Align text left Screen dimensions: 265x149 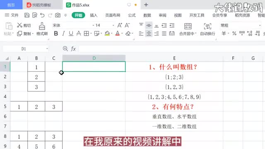(x=141, y=34)
